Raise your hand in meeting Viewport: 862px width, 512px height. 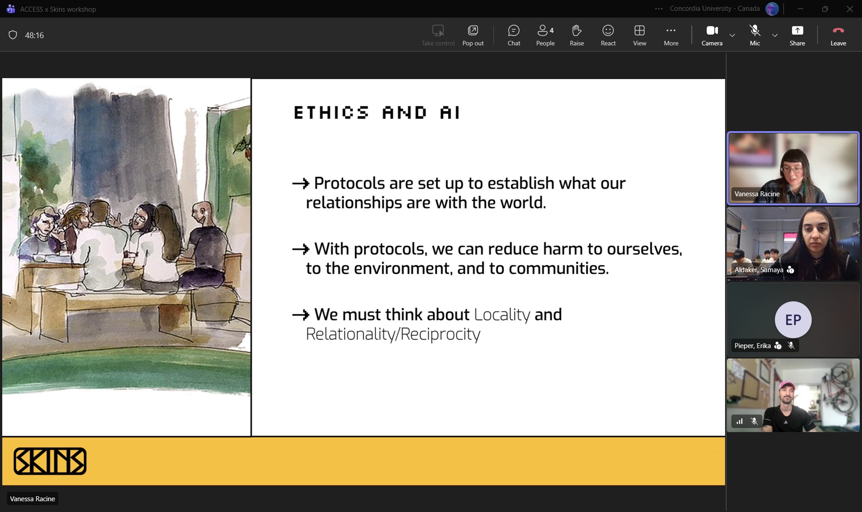[576, 35]
